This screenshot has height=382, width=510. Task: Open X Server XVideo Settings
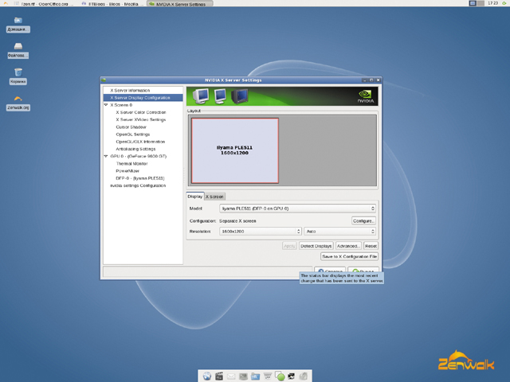tap(141, 119)
